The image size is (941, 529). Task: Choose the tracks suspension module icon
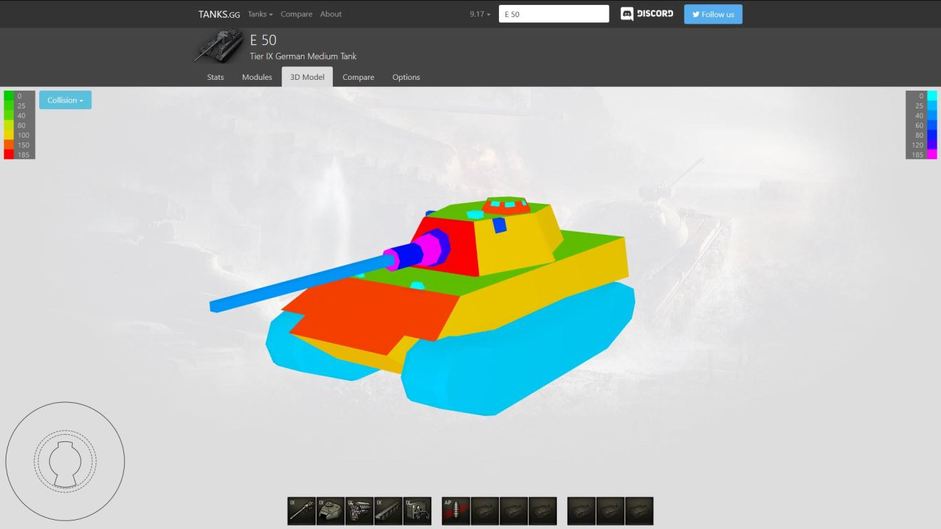(388, 510)
